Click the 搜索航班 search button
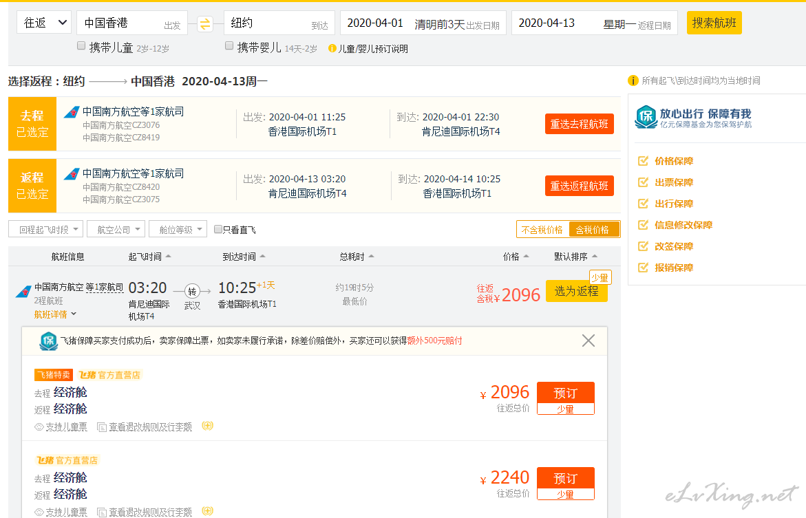The image size is (806, 518). click(714, 23)
